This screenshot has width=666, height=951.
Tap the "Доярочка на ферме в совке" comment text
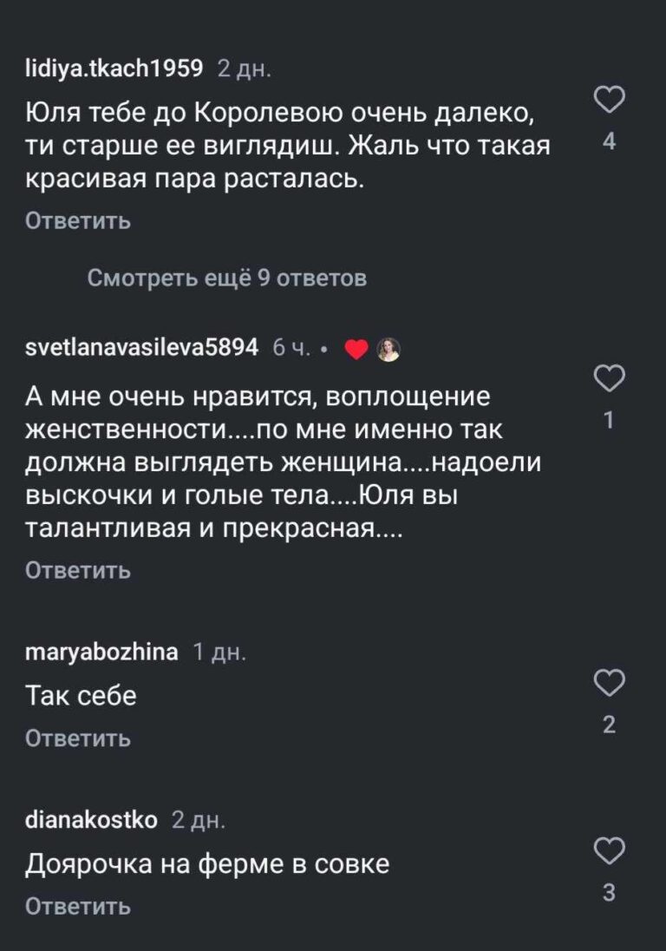(207, 864)
